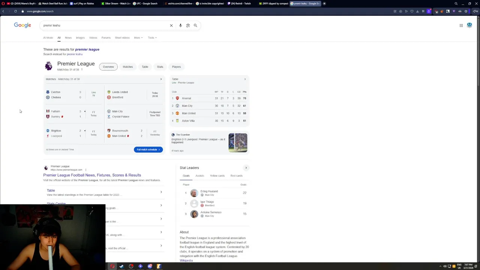Click the browser tab search icon
Viewport: 480px width, 270px height.
pyautogui.click(x=456, y=3)
